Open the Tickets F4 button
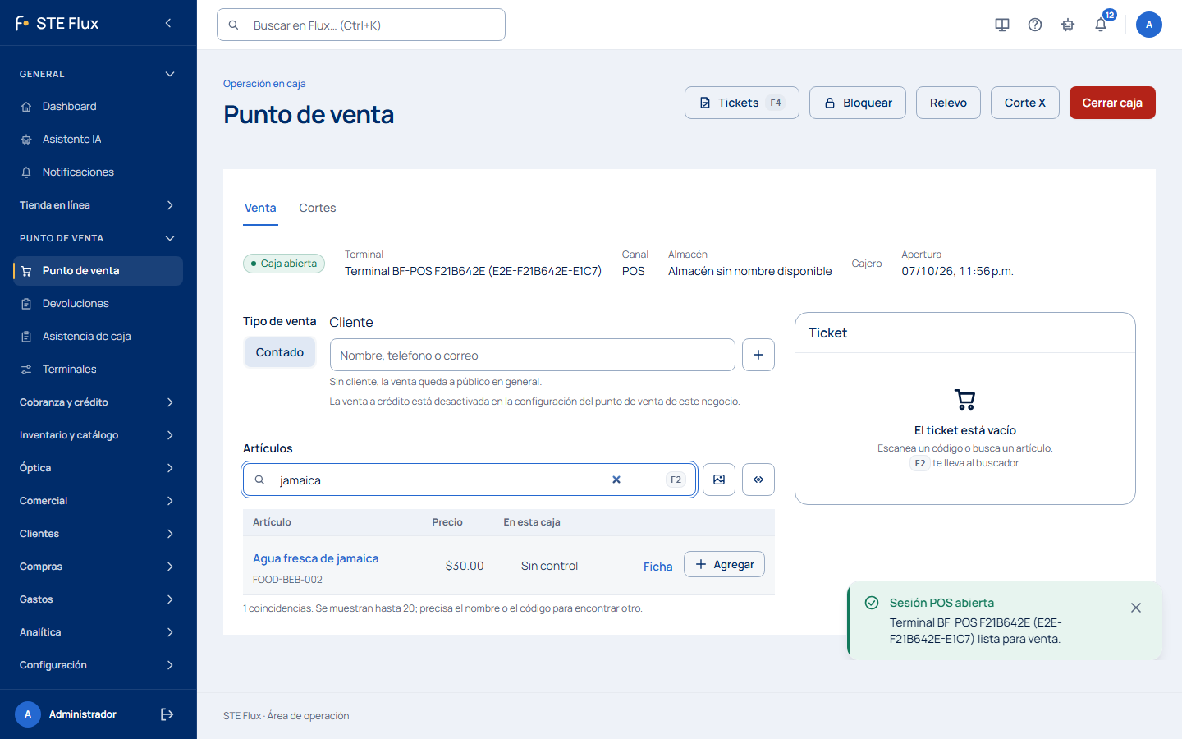Screen dimensions: 1182x739 pyautogui.click(x=742, y=103)
